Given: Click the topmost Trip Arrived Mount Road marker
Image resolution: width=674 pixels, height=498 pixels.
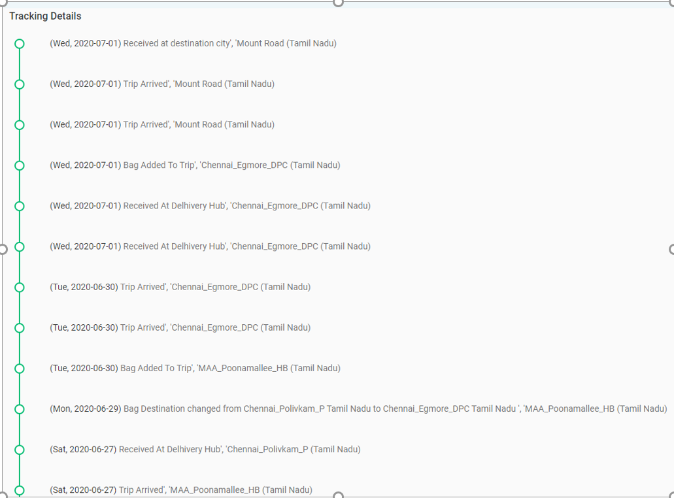Looking at the screenshot, I should (20, 84).
